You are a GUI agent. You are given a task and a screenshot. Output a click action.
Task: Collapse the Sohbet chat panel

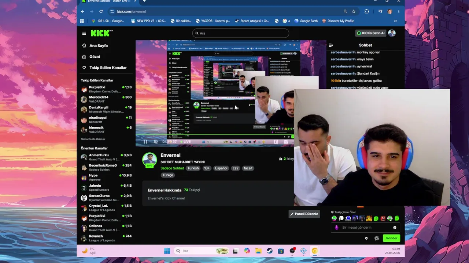coord(330,45)
